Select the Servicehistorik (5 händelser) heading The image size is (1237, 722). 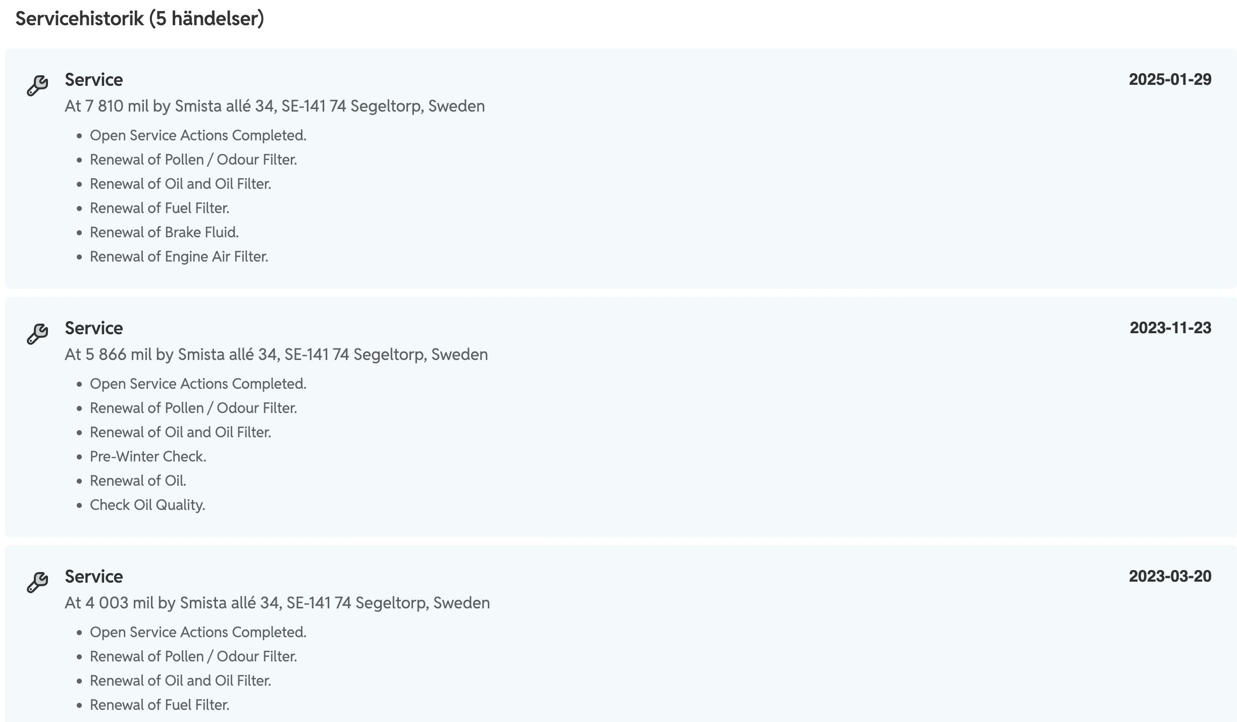coord(140,19)
